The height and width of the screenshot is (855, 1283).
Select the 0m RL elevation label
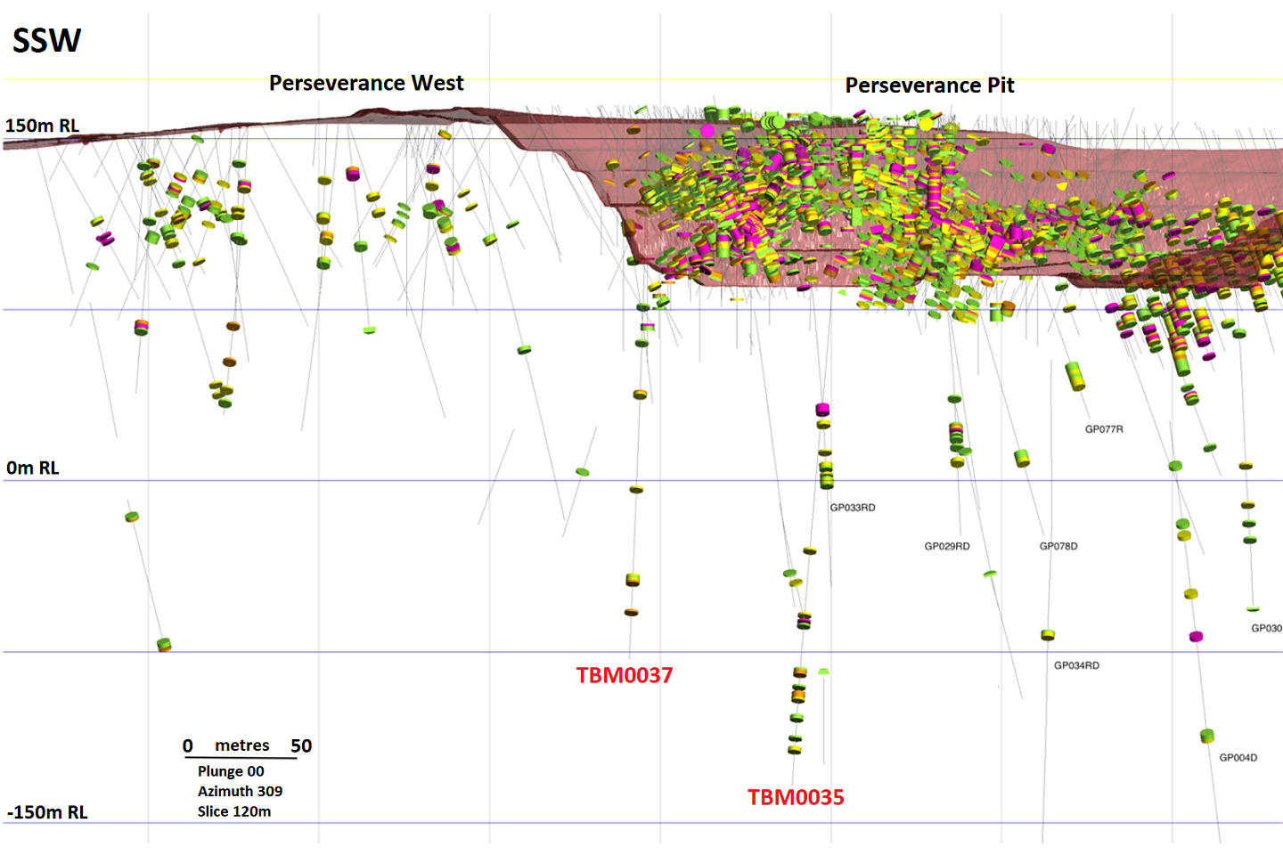click(33, 468)
